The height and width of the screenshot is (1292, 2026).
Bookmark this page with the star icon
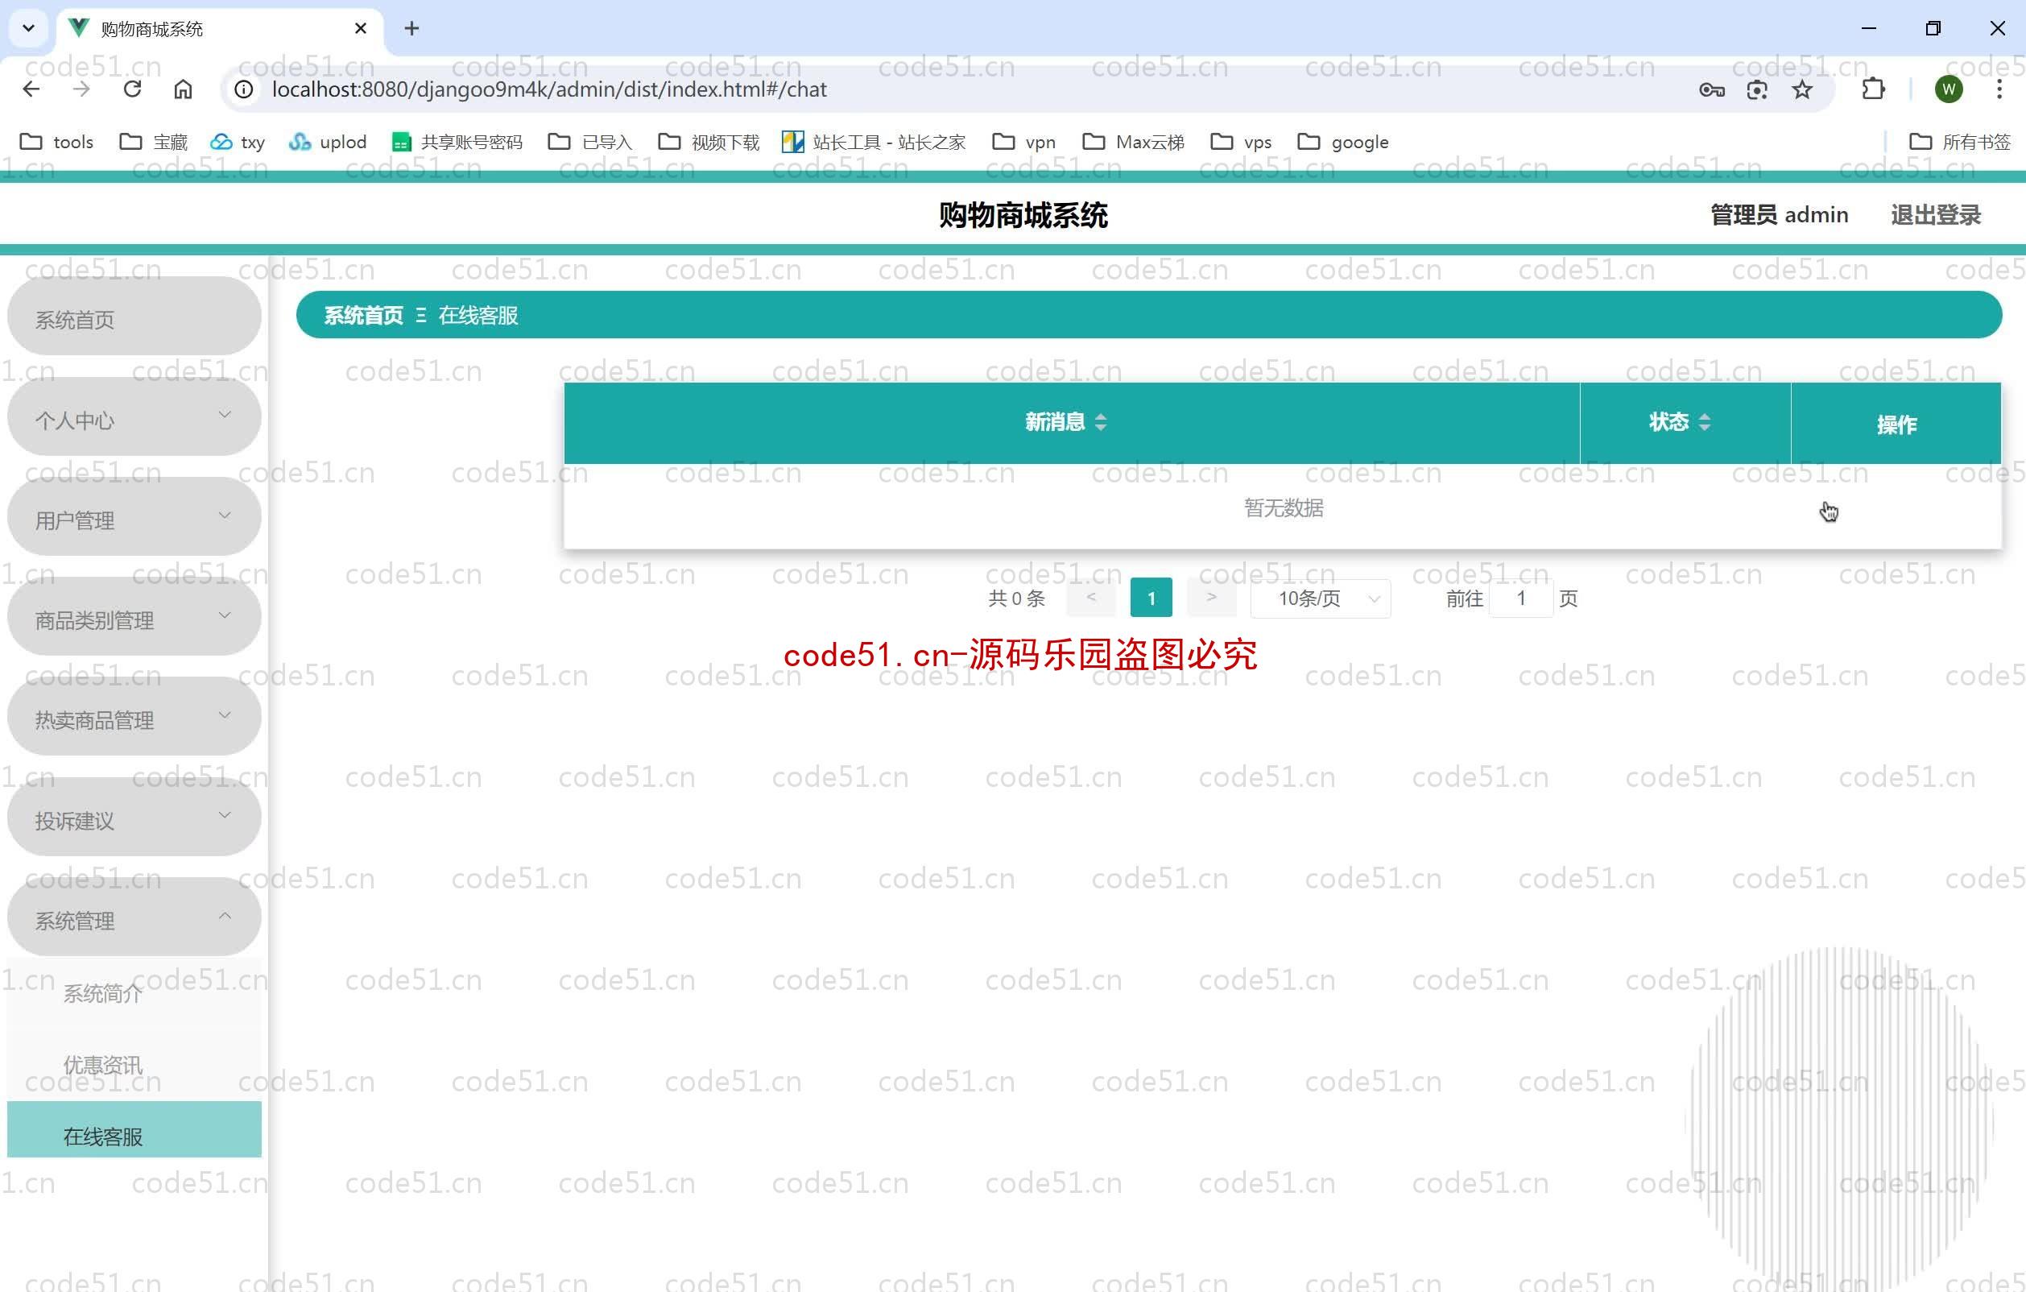pos(1802,89)
